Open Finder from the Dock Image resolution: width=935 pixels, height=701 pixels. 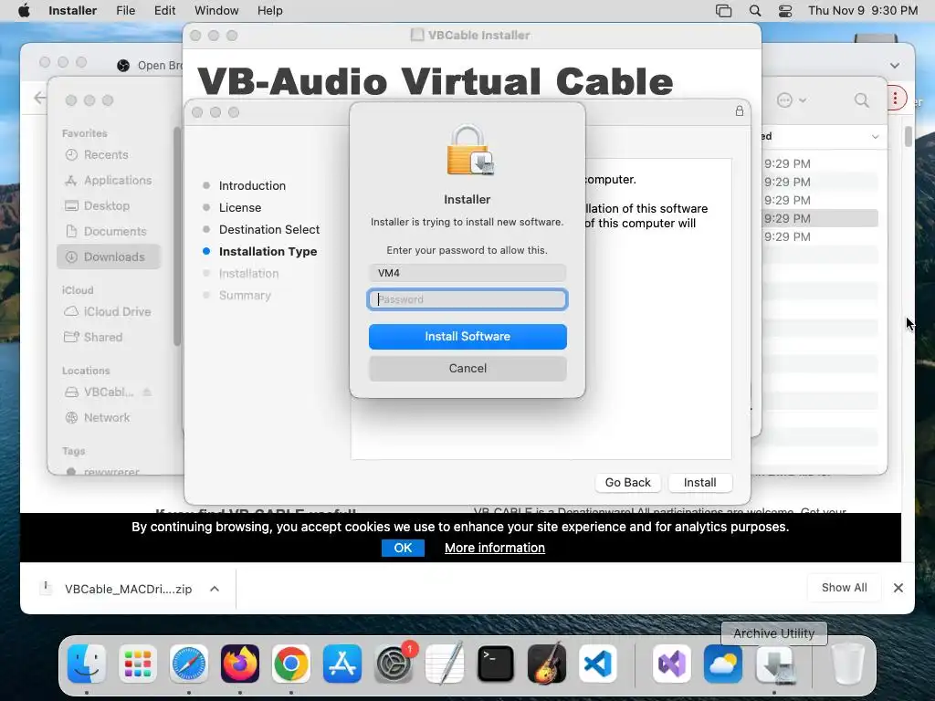[x=87, y=664]
